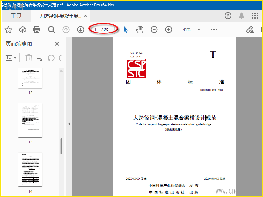Image resolution: width=263 pixels, height=197 pixels.
Task: Switch to the 大跨径钢-混凝土混... document tab
Action: (x=60, y=16)
